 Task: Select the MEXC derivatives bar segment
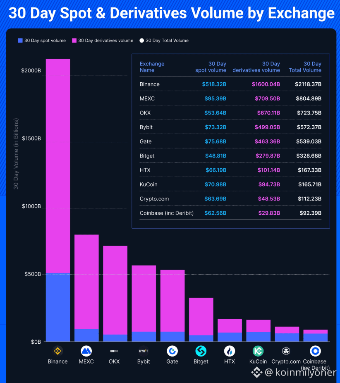click(x=86, y=282)
